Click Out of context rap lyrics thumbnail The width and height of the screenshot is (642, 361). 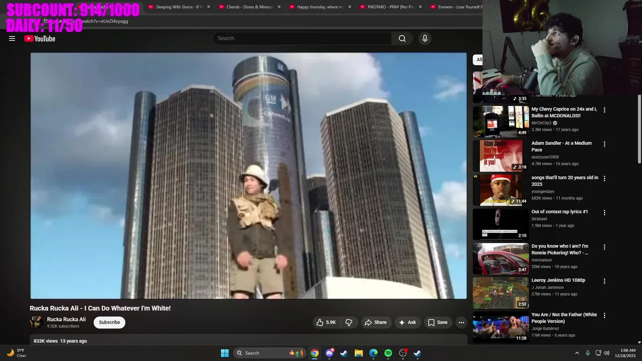pyautogui.click(x=501, y=224)
